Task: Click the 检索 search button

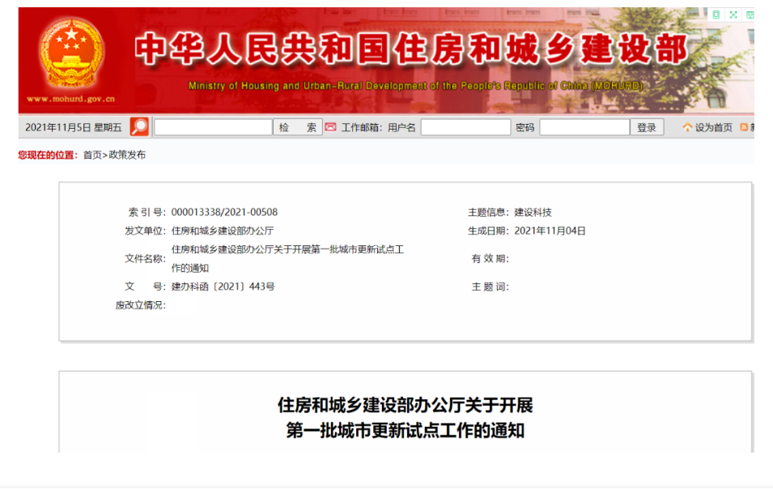Action: 298,127
